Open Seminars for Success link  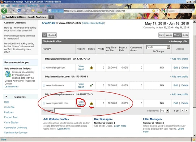(x=16, y=133)
